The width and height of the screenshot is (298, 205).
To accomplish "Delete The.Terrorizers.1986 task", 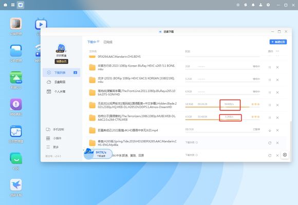I will click(x=277, y=117).
